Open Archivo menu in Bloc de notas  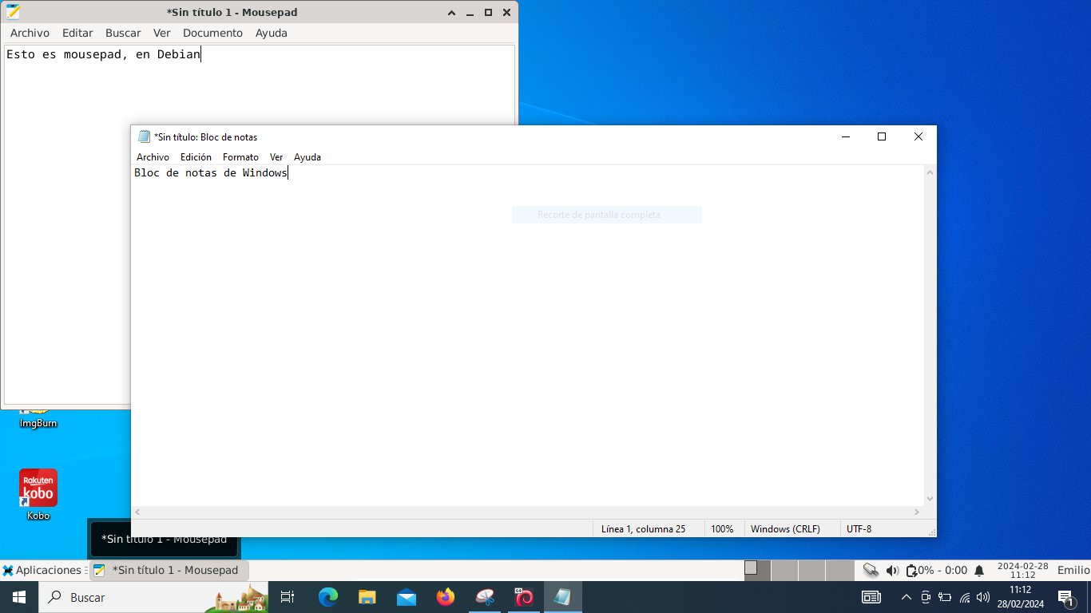click(153, 157)
